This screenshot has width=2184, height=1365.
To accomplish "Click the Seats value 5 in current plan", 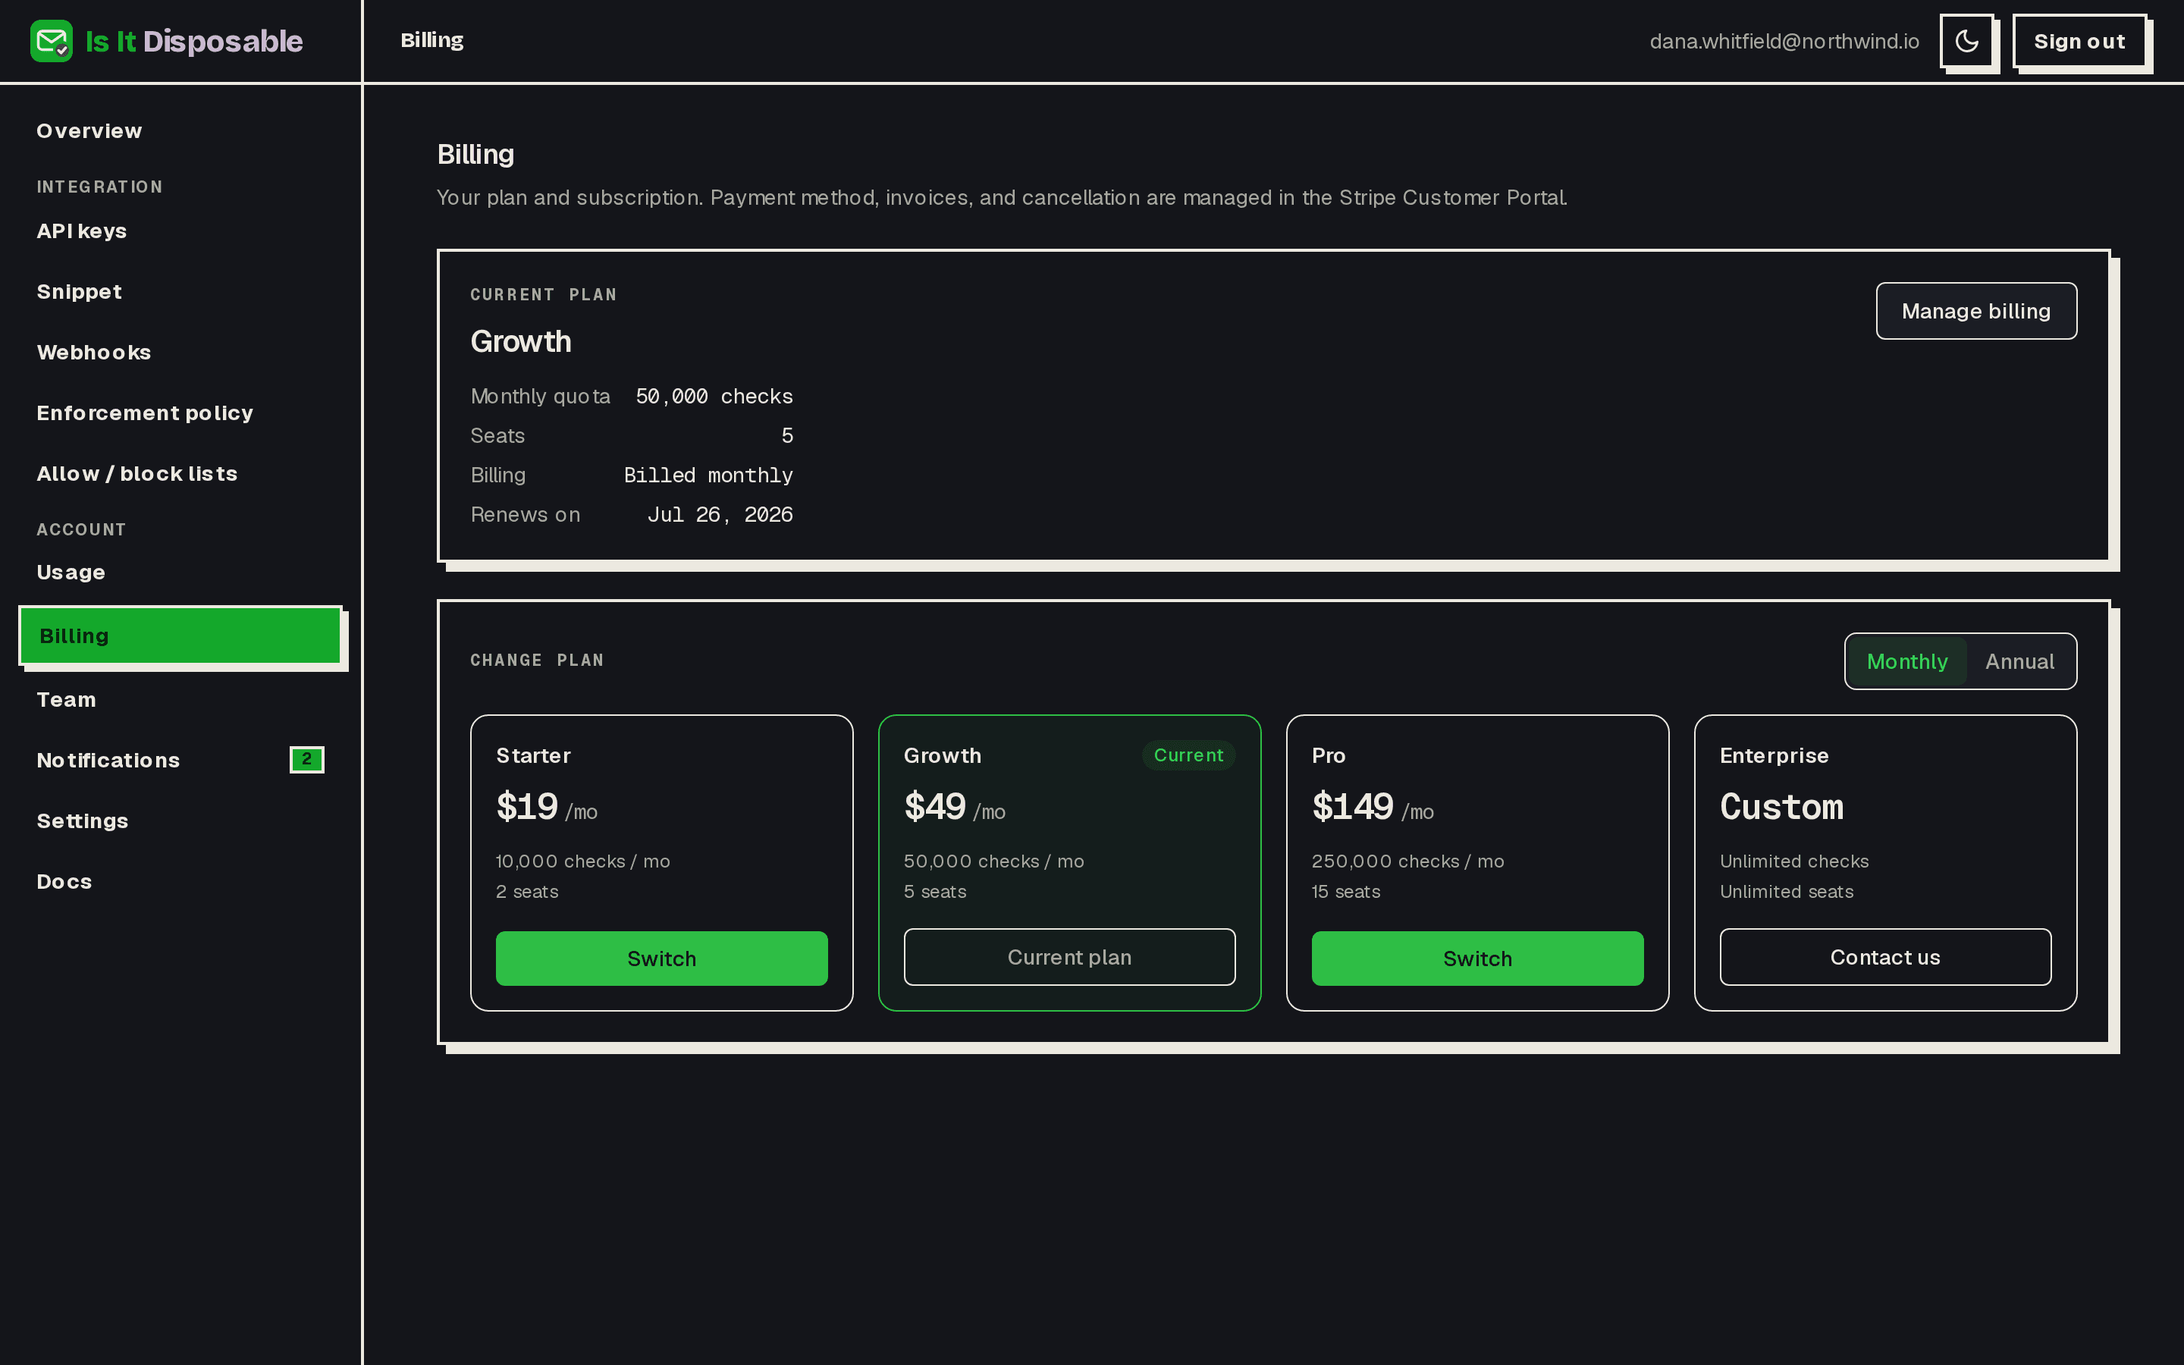I will click(787, 436).
